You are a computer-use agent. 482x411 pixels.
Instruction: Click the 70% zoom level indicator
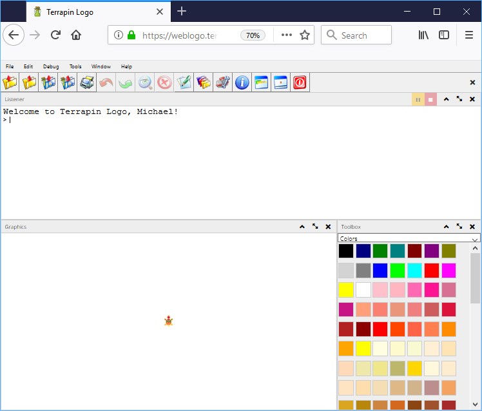pyautogui.click(x=253, y=35)
